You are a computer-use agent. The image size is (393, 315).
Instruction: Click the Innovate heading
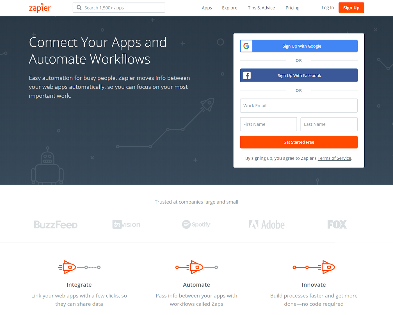[314, 285]
